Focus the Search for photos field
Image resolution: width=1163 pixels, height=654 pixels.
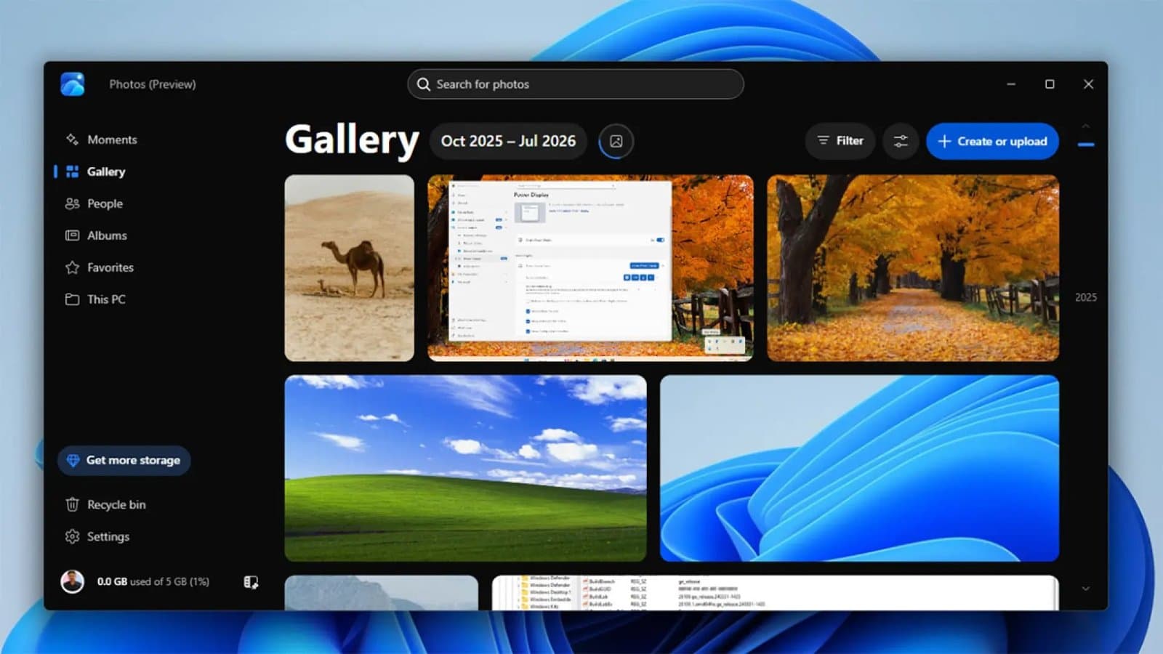[x=575, y=84]
